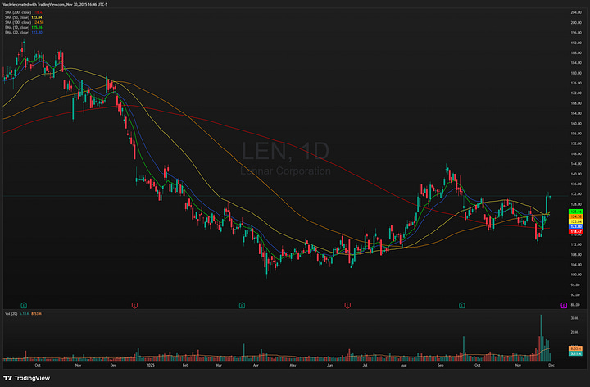
Task: Click the purple upcoming earnings marker
Action: point(564,305)
